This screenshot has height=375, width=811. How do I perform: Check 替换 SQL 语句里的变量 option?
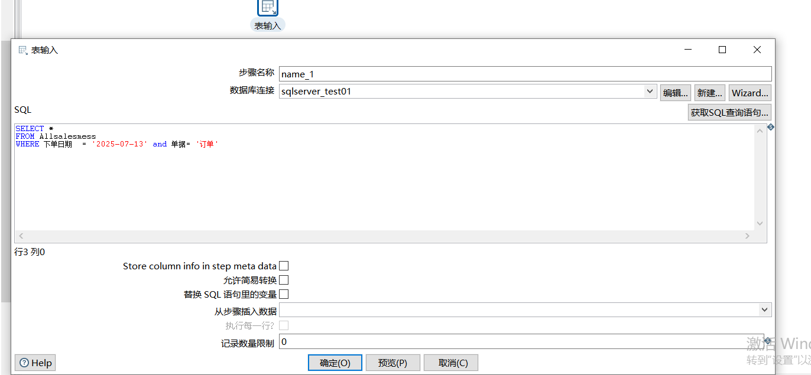[284, 294]
